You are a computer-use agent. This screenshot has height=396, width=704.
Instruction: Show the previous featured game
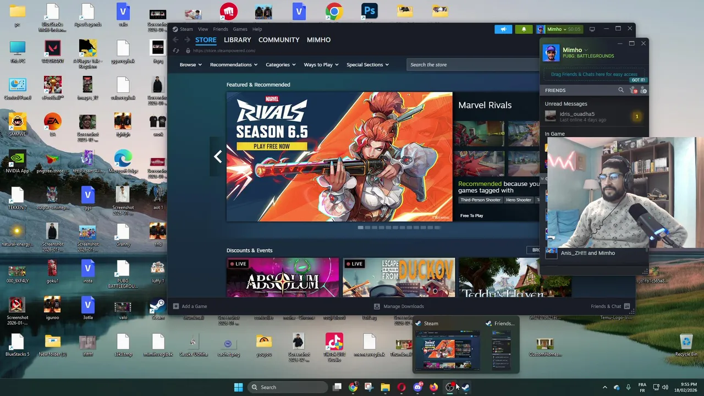point(218,157)
